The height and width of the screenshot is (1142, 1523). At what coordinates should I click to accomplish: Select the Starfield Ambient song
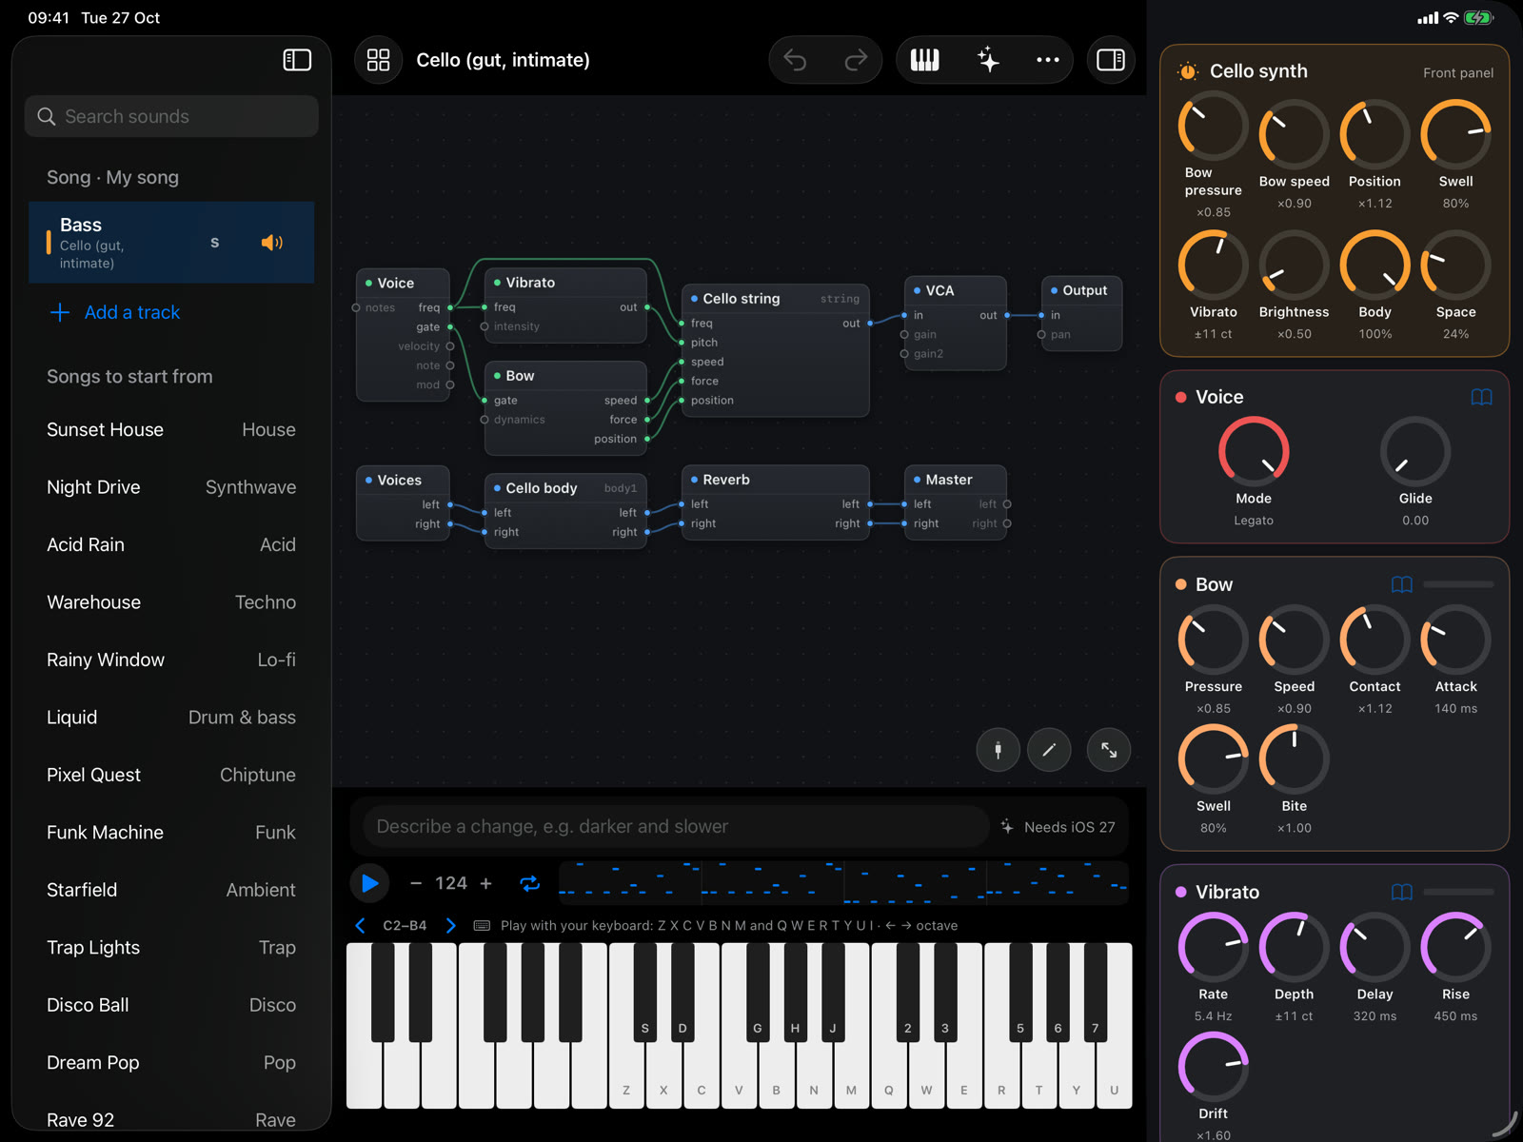tap(171, 890)
